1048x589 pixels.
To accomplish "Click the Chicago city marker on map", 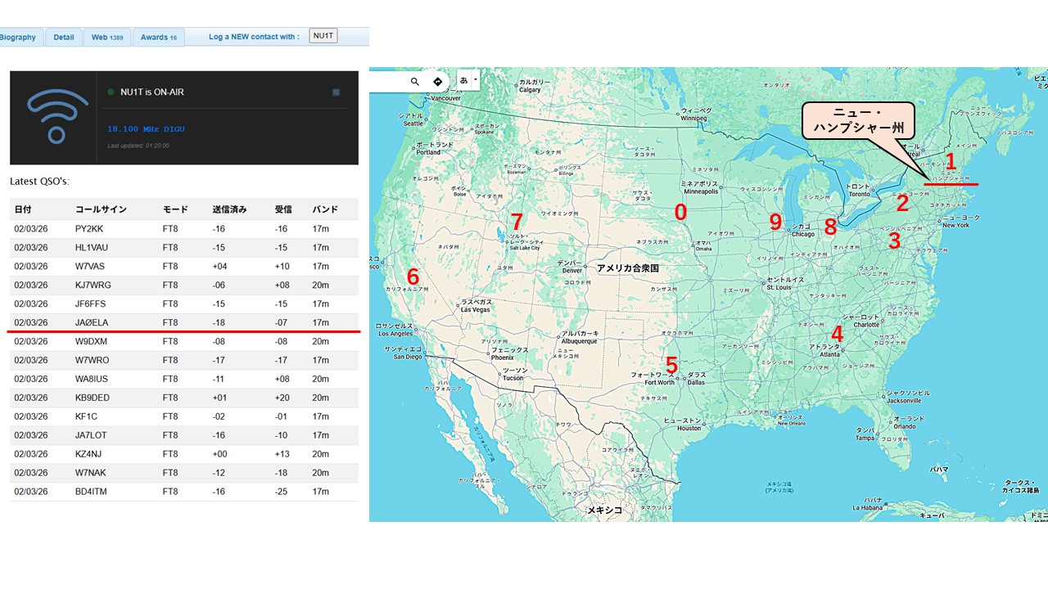I will (x=789, y=231).
